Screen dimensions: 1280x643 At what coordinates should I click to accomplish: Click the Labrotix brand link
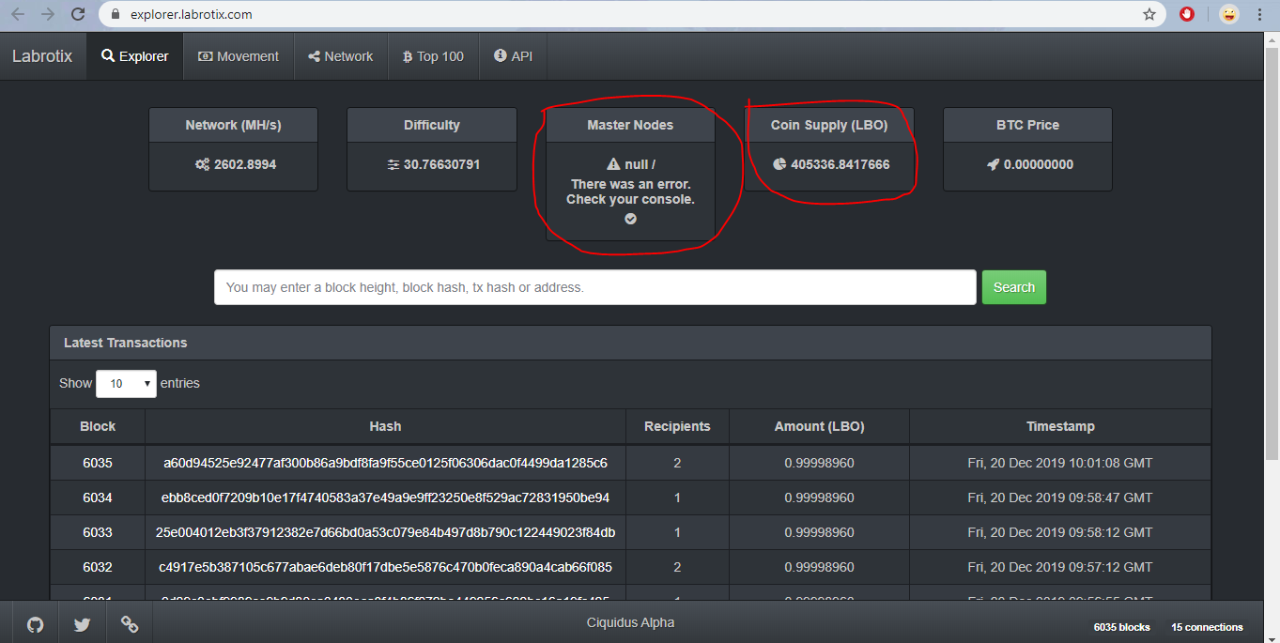pyautogui.click(x=42, y=56)
